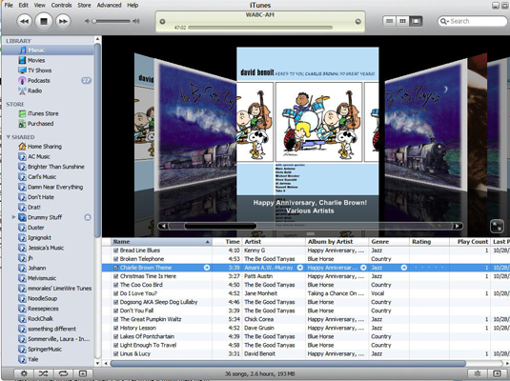Uncheck The Great Pumpkin Waltz checkbox

coord(115,319)
